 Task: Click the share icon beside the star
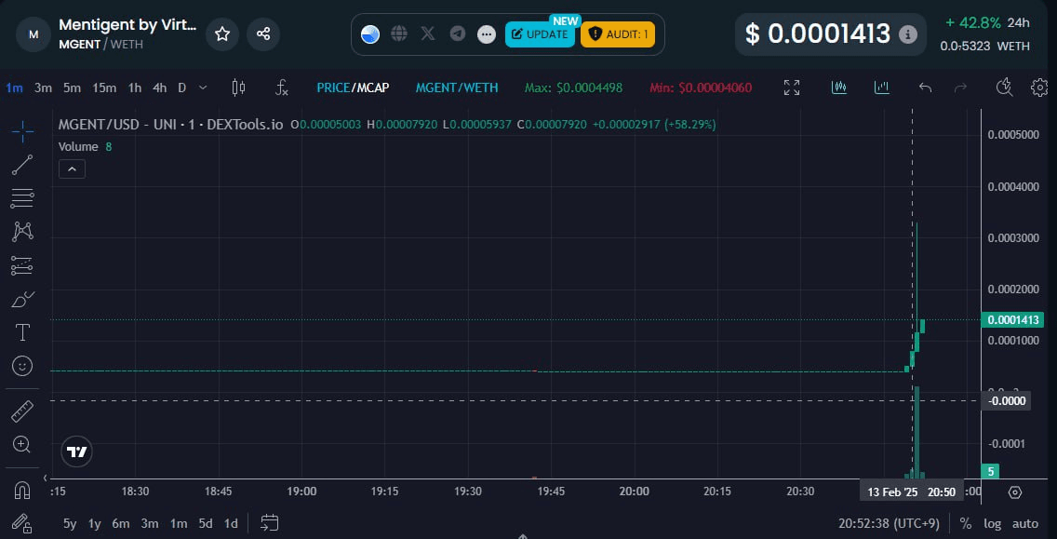pyautogui.click(x=263, y=34)
